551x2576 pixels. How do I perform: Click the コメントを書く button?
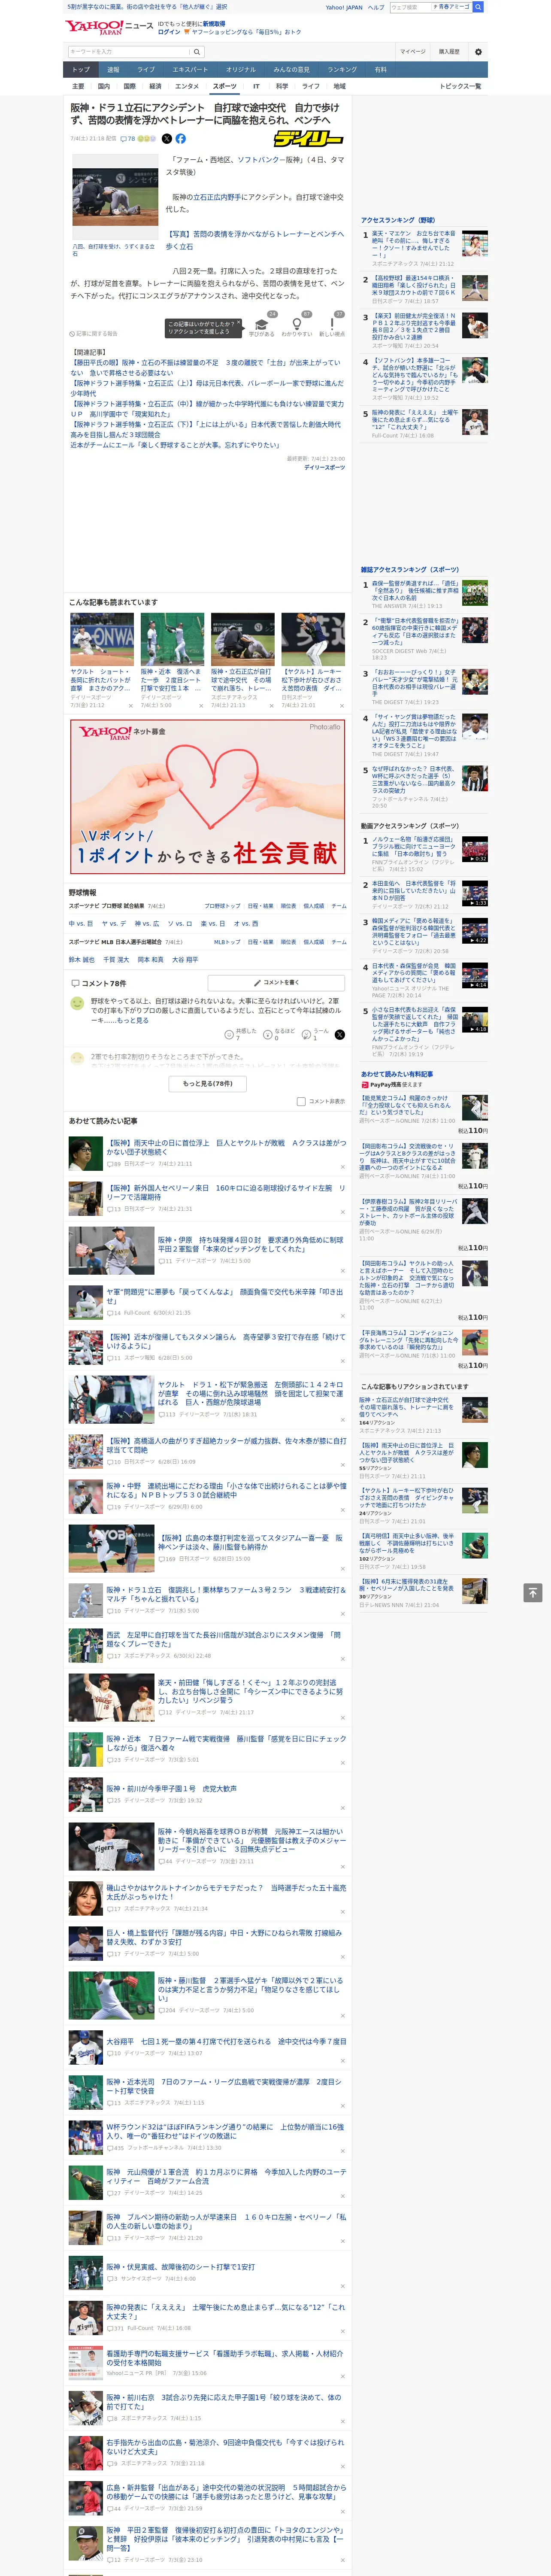(x=276, y=983)
